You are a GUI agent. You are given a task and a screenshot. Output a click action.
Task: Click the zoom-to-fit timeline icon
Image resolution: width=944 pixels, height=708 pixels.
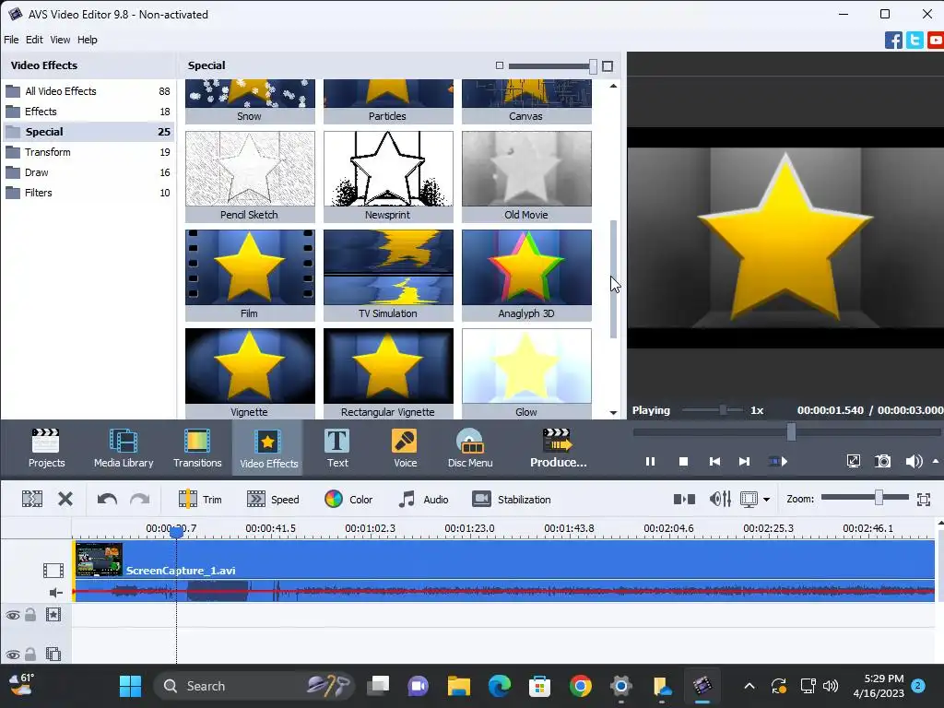(x=924, y=499)
